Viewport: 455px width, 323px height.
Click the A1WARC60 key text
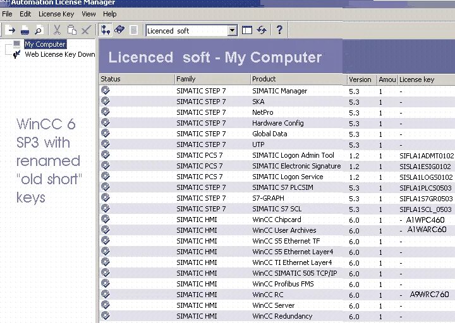pyautogui.click(x=427, y=230)
